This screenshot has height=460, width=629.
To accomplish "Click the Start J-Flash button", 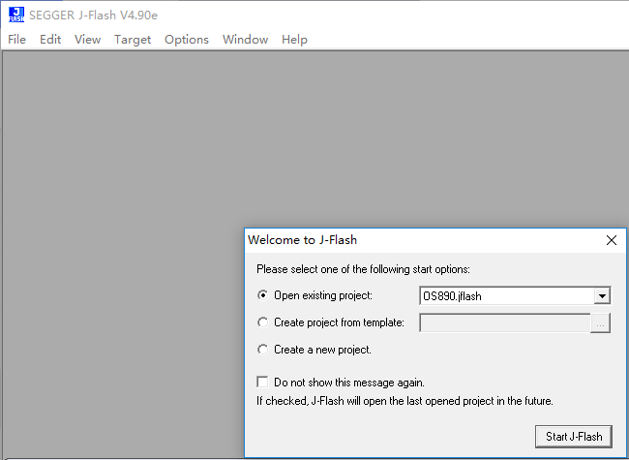I will 574,437.
